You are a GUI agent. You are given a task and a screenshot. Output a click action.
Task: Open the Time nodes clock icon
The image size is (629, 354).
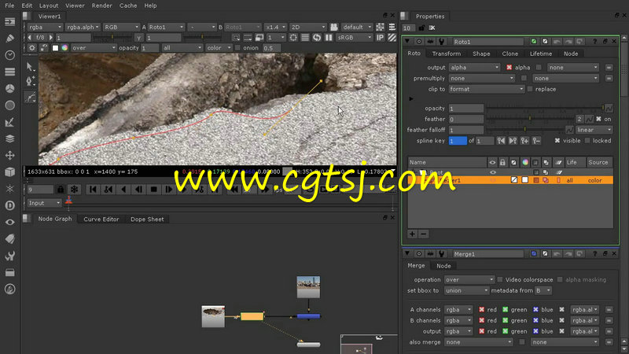click(x=9, y=55)
